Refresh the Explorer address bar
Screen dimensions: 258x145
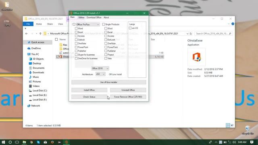[191, 33]
